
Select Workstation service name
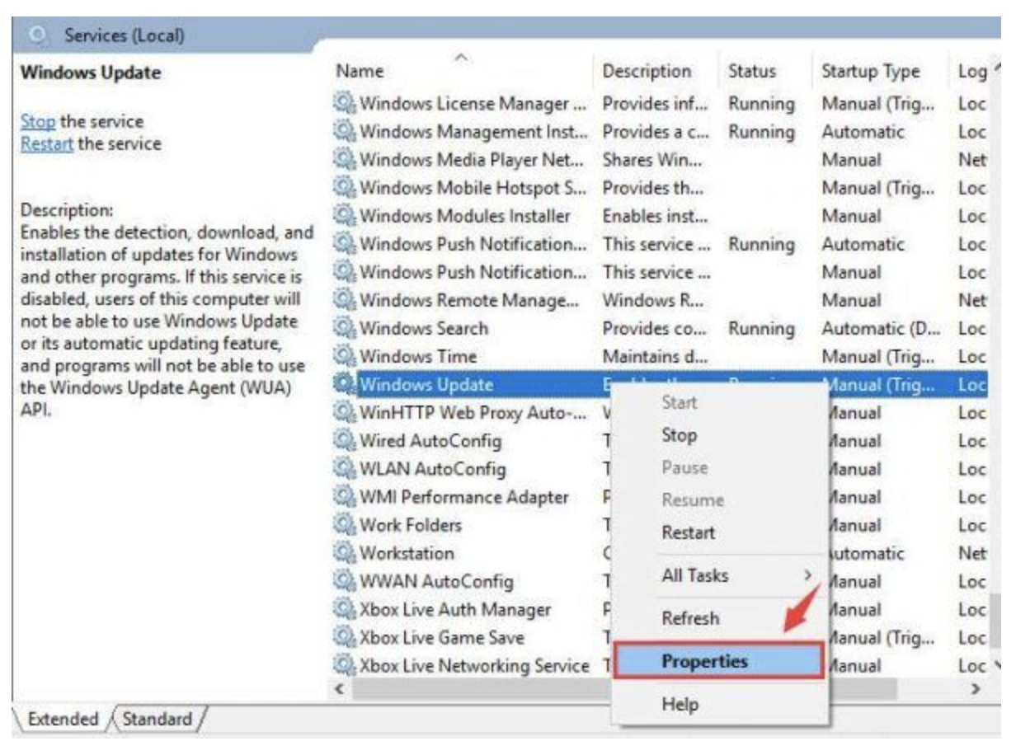pyautogui.click(x=407, y=553)
